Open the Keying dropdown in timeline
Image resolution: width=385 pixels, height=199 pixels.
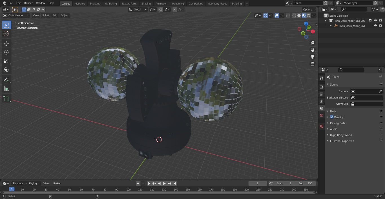34,183
